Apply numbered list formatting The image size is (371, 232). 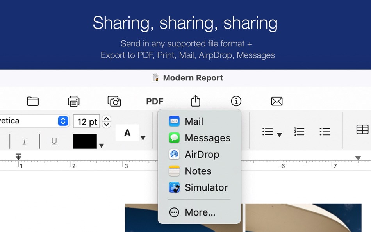pos(299,132)
